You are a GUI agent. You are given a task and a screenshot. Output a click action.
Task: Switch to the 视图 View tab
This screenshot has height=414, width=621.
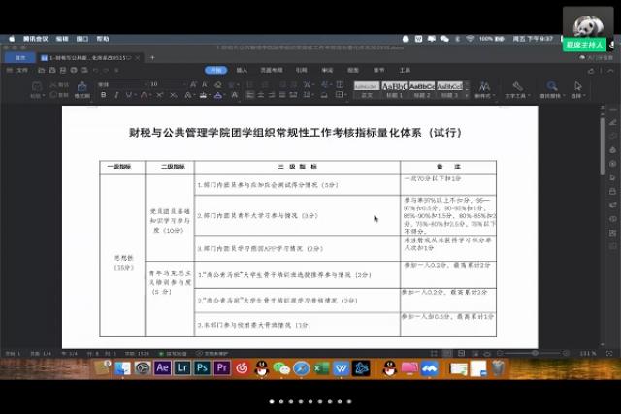pos(353,70)
